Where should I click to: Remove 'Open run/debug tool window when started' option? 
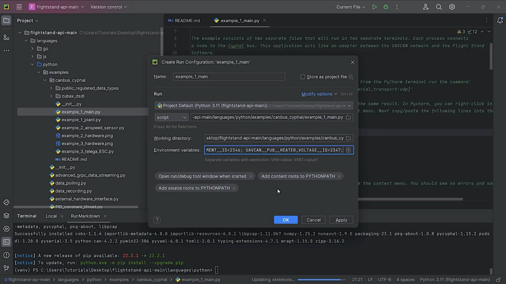coord(250,176)
